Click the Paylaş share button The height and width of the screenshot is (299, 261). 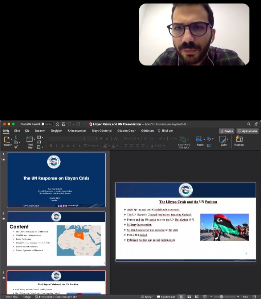pos(227,131)
